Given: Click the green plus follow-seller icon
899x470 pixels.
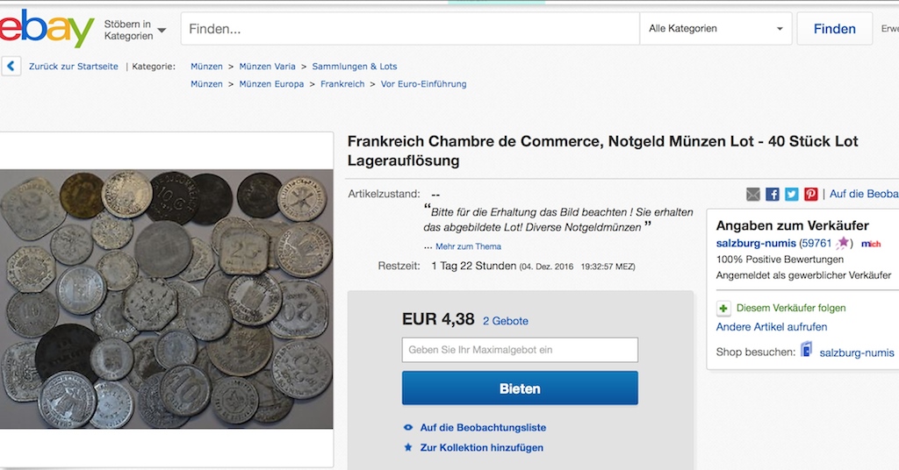Looking at the screenshot, I should coord(723,309).
